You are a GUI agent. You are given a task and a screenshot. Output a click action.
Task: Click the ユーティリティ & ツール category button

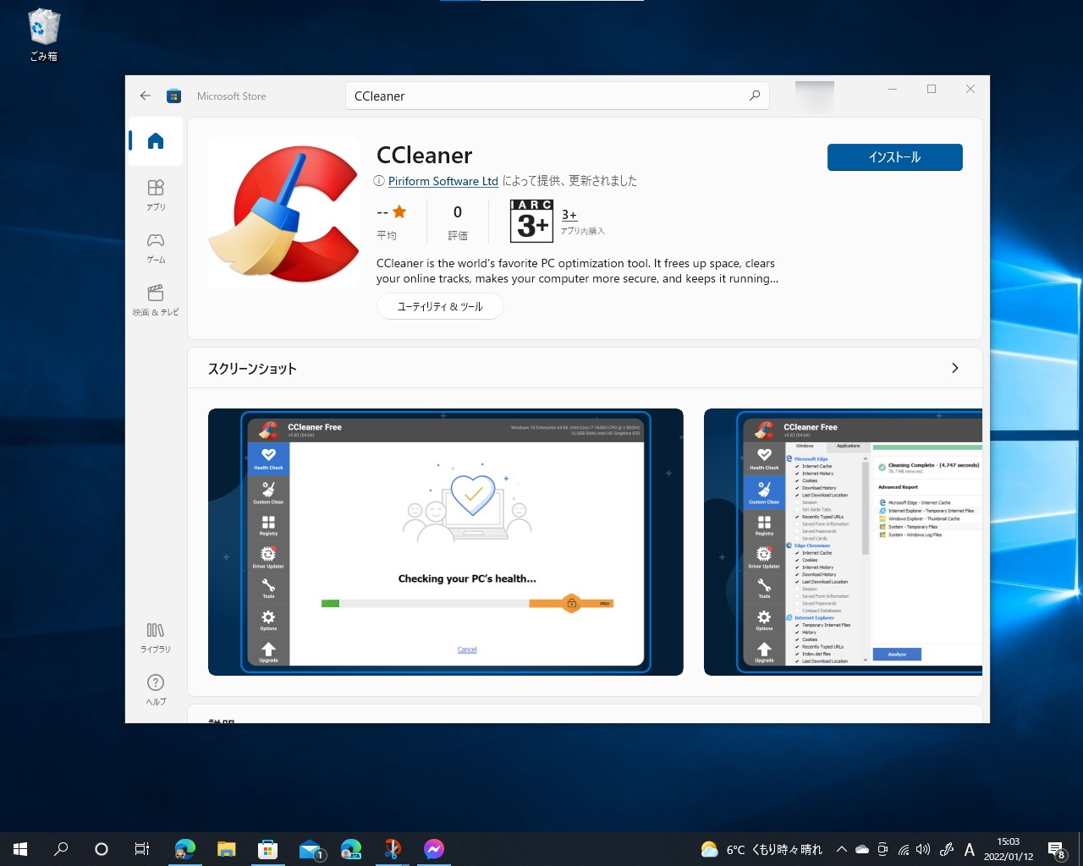pos(440,306)
